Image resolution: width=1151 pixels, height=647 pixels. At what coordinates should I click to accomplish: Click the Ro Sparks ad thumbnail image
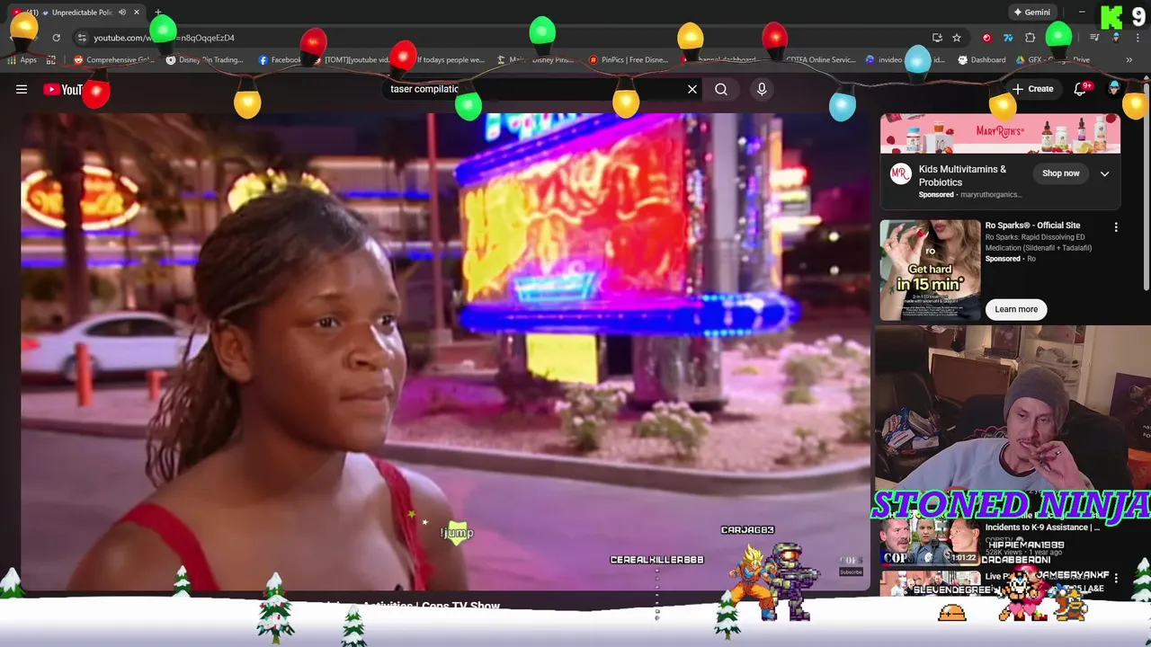point(930,270)
